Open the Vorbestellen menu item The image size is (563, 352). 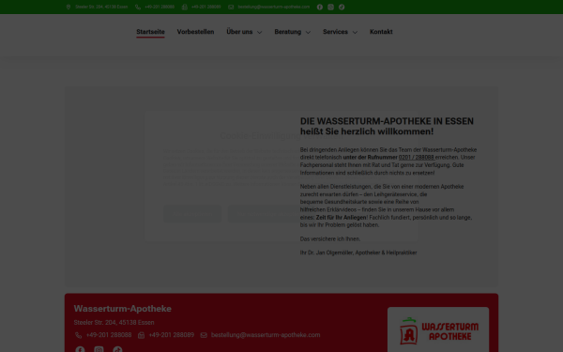(x=195, y=32)
